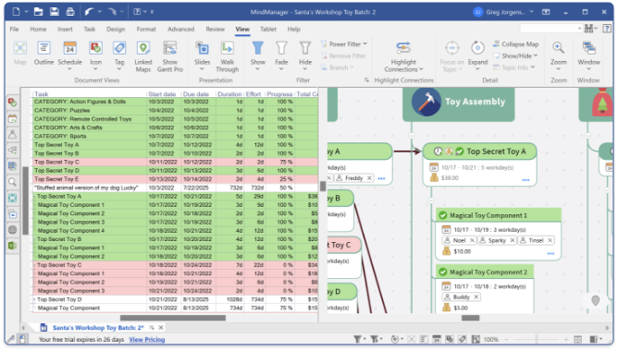Switch to the Advanced ribbon tab
618x351 pixels.
pos(181,30)
